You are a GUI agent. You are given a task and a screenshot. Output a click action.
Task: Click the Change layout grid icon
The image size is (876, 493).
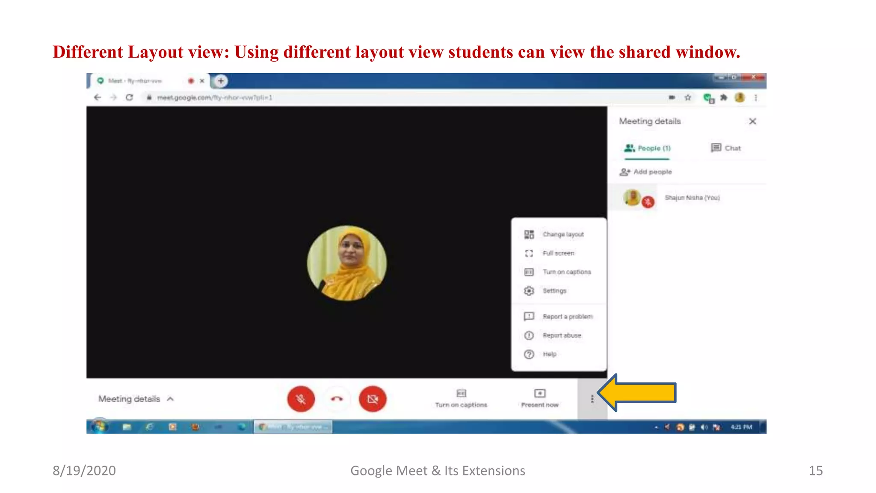[x=529, y=234]
